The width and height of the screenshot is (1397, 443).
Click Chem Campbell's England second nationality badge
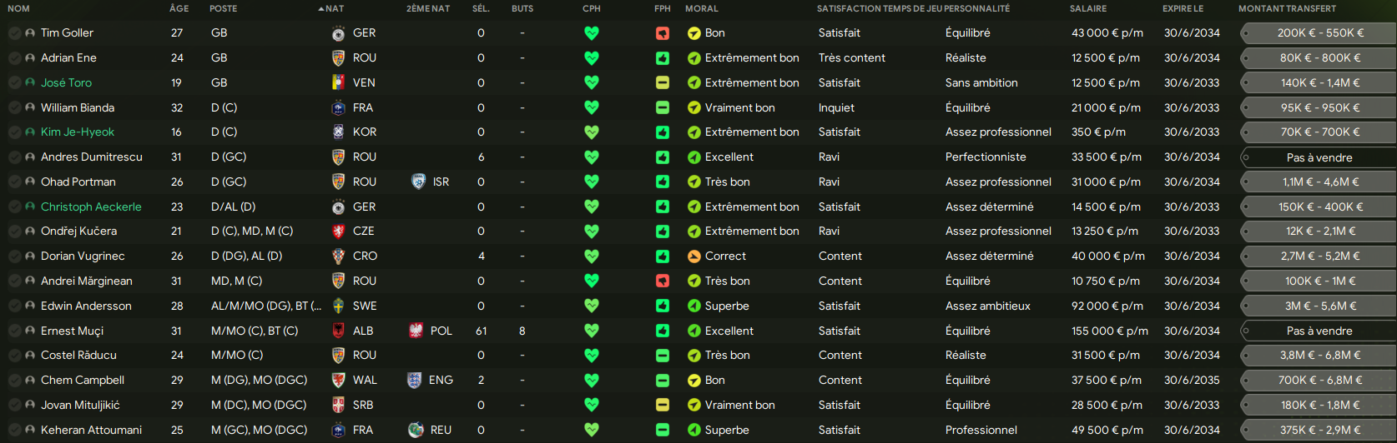click(415, 380)
